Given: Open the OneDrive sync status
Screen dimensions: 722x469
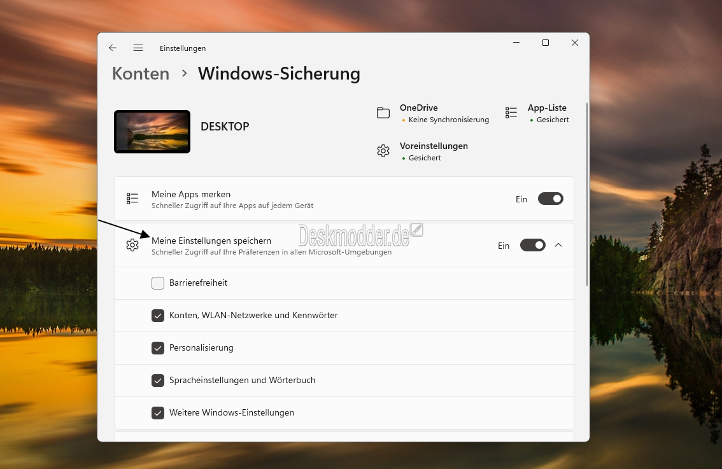Looking at the screenshot, I should tap(433, 113).
